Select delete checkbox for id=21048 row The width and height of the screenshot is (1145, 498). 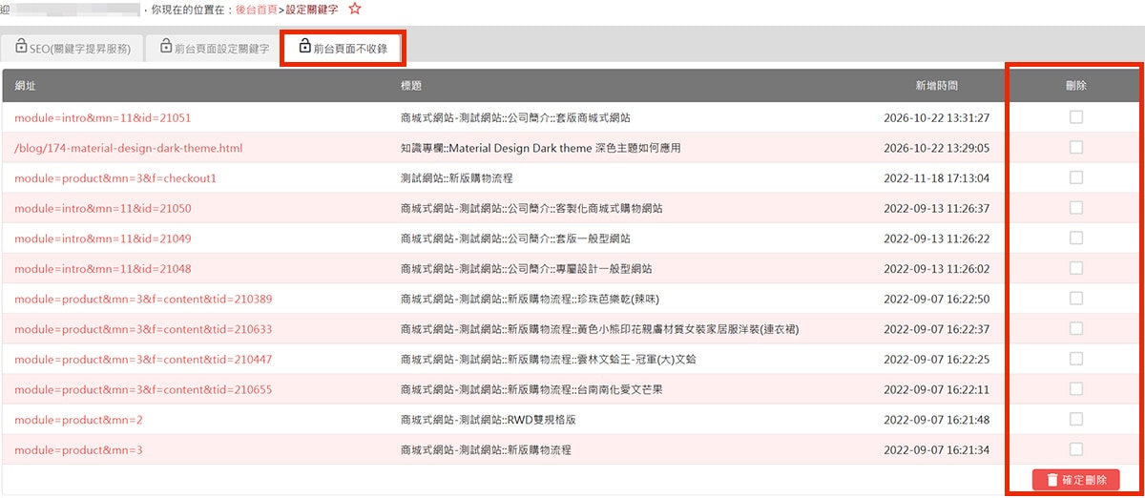click(x=1076, y=268)
